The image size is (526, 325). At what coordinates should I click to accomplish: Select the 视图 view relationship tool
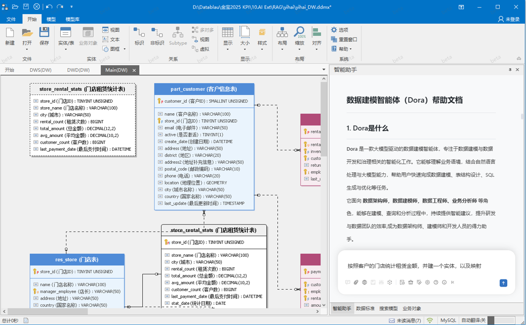200,39
